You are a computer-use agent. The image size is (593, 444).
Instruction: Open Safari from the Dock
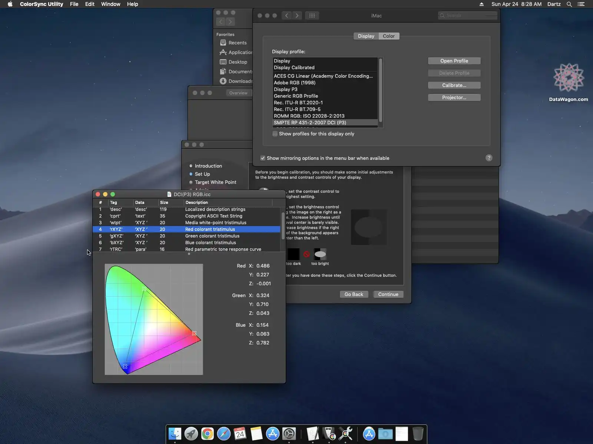224,434
